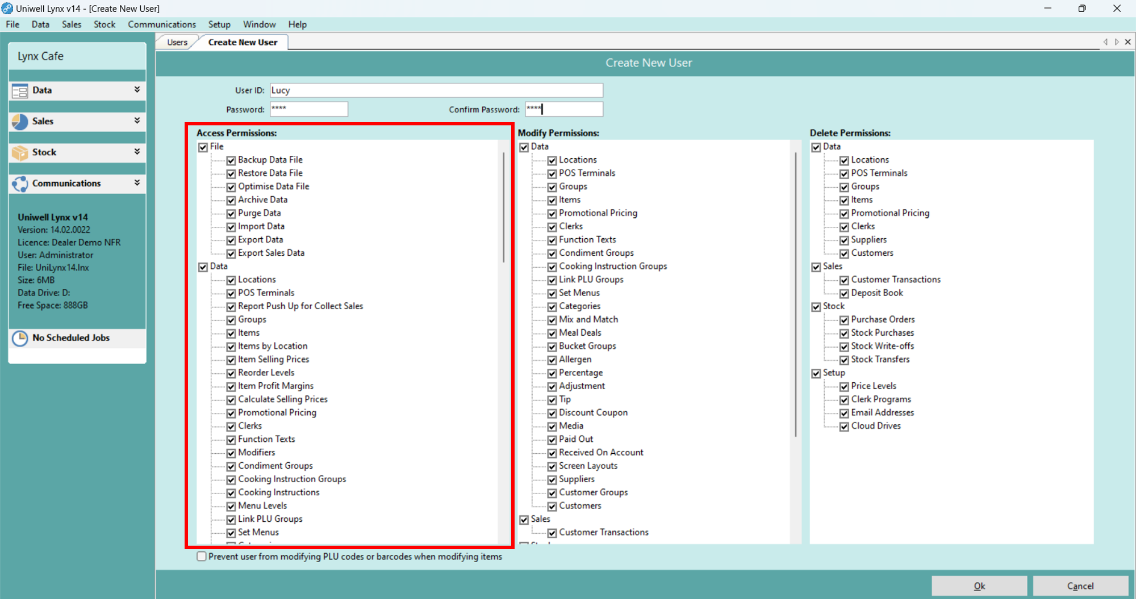Uncheck Deposit Book delete permission
The width and height of the screenshot is (1136, 599).
pyautogui.click(x=845, y=293)
